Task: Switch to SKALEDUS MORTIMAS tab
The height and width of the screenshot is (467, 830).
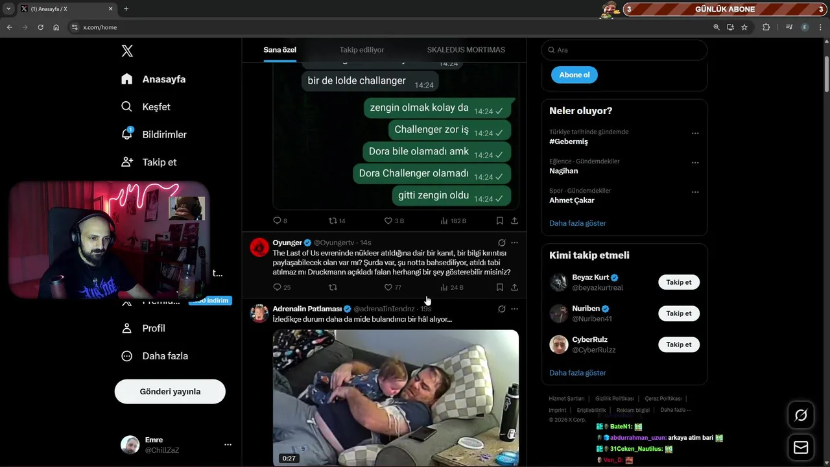Action: tap(466, 50)
